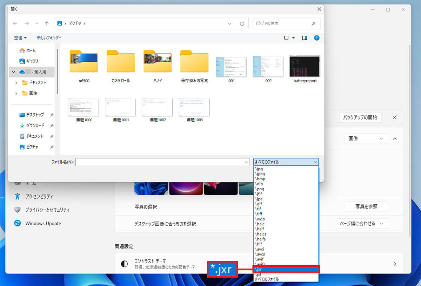Open コントラスト テーマ settings row
Screen dimensions: 421x286
tap(259, 264)
